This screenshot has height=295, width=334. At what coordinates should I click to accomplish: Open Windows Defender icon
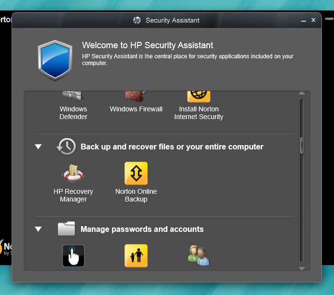coord(72,95)
